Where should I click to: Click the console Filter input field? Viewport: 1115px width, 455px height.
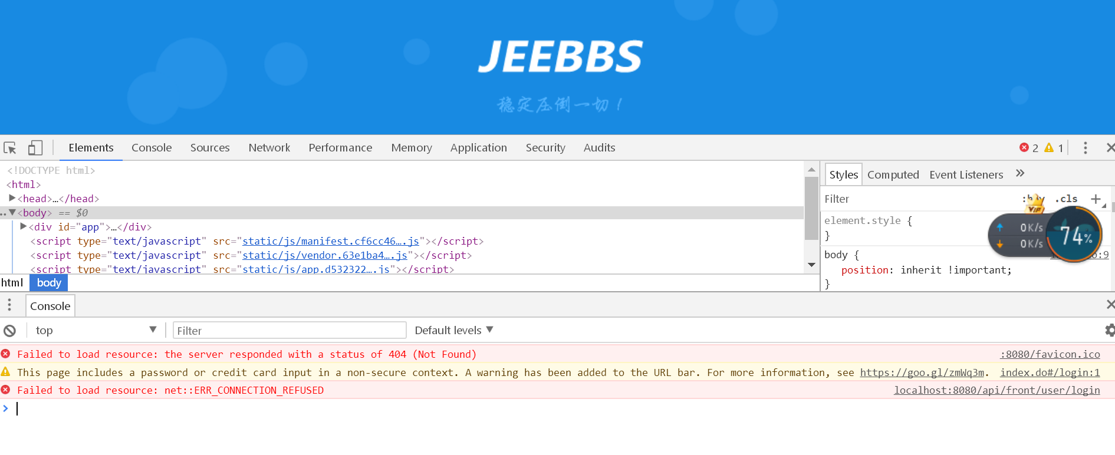coord(290,331)
